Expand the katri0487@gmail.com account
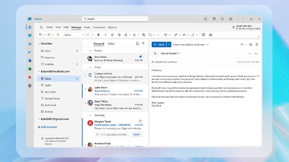 39,119
